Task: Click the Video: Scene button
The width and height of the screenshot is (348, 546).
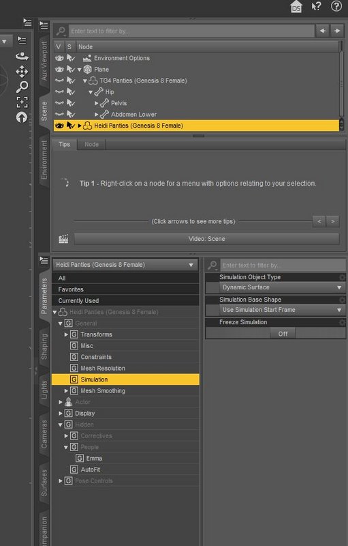Action: 206,239
